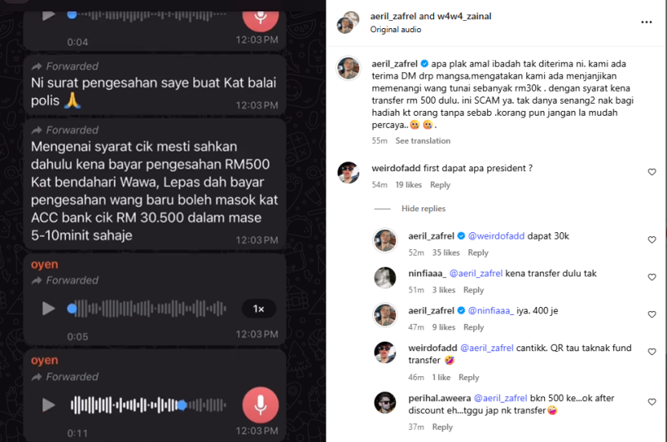Like weirdofadd's 'first dapat apa president' comment
Screen dimensions: 667x442
pos(652,172)
